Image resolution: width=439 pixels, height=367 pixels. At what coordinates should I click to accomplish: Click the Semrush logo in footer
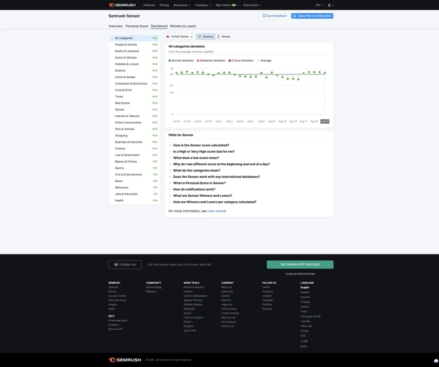125,360
